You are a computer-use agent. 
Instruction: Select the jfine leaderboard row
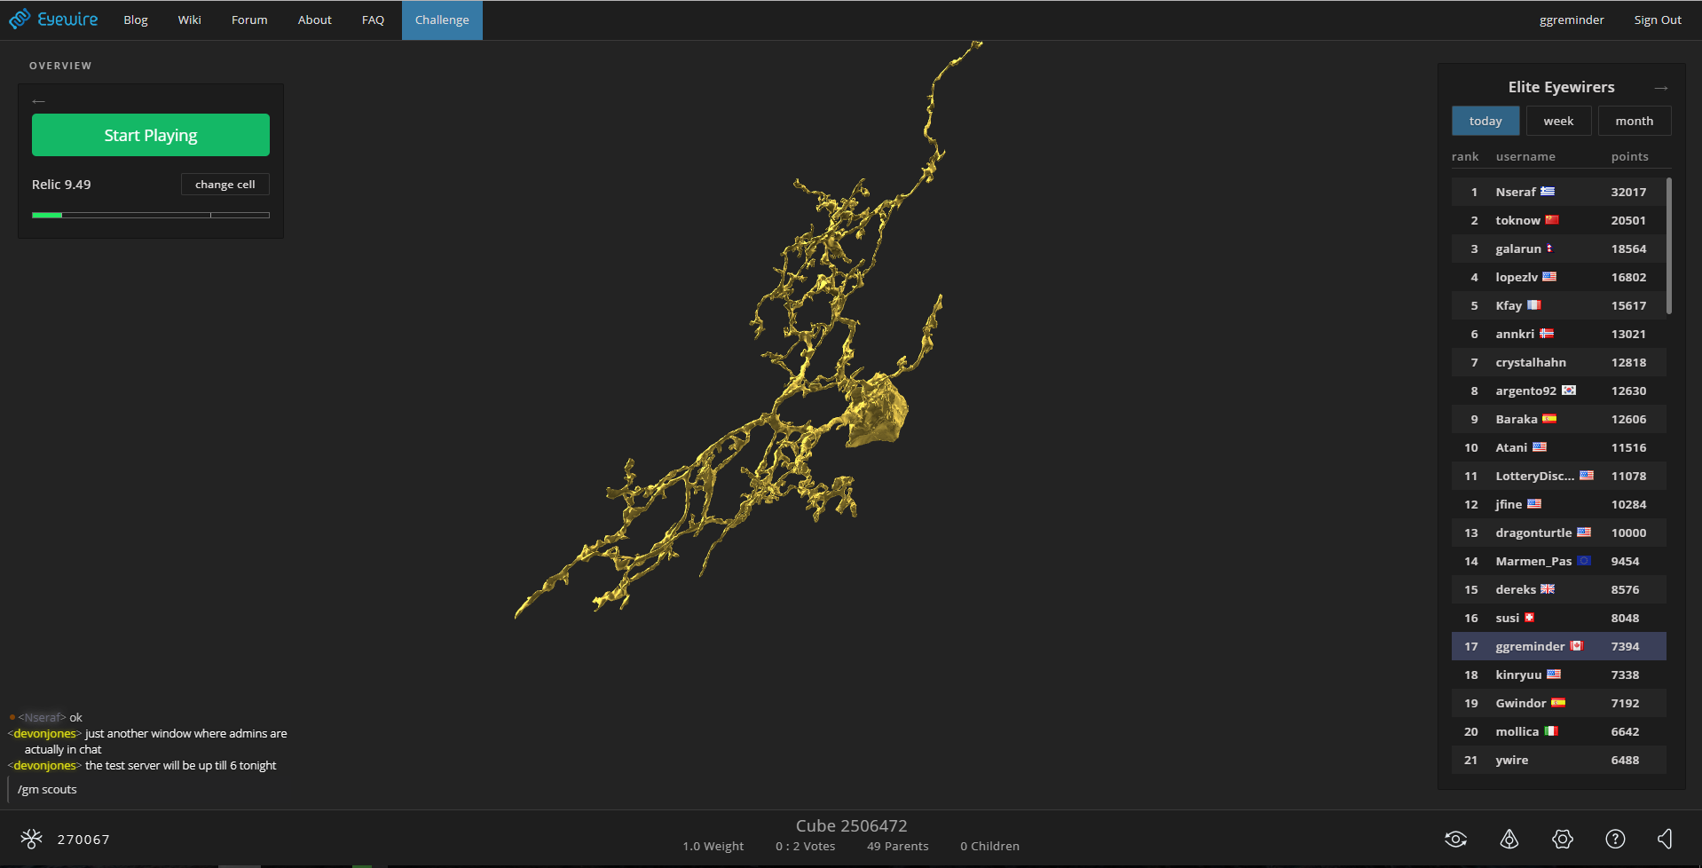(x=1559, y=504)
